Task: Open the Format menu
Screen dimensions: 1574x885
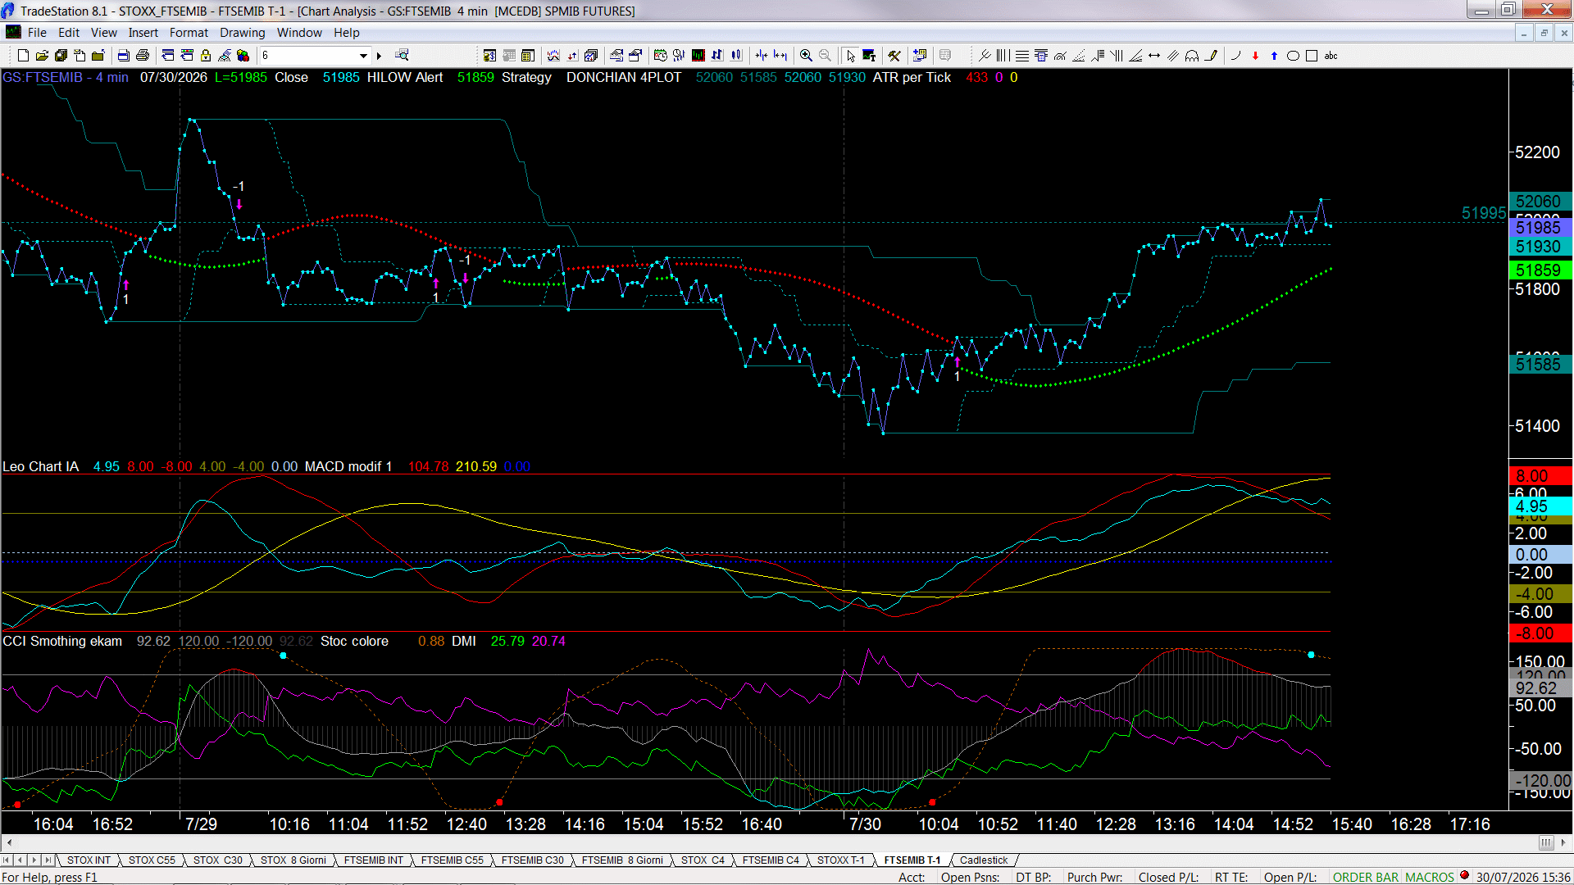Action: pyautogui.click(x=189, y=33)
